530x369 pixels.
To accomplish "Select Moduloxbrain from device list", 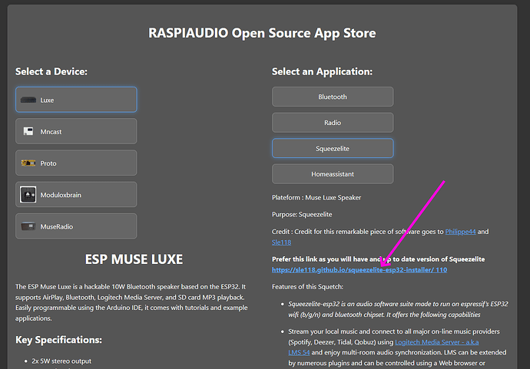I will click(x=76, y=194).
